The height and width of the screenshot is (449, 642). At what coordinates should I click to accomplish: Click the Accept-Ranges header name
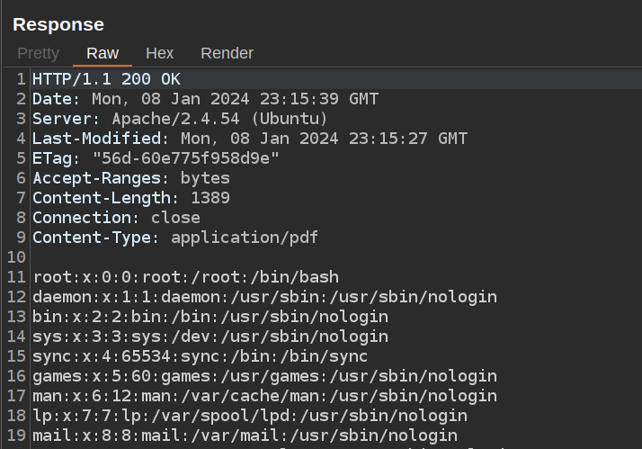tap(101, 178)
